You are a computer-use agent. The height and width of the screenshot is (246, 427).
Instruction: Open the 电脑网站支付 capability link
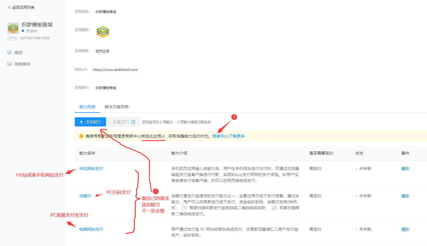pyautogui.click(x=91, y=229)
